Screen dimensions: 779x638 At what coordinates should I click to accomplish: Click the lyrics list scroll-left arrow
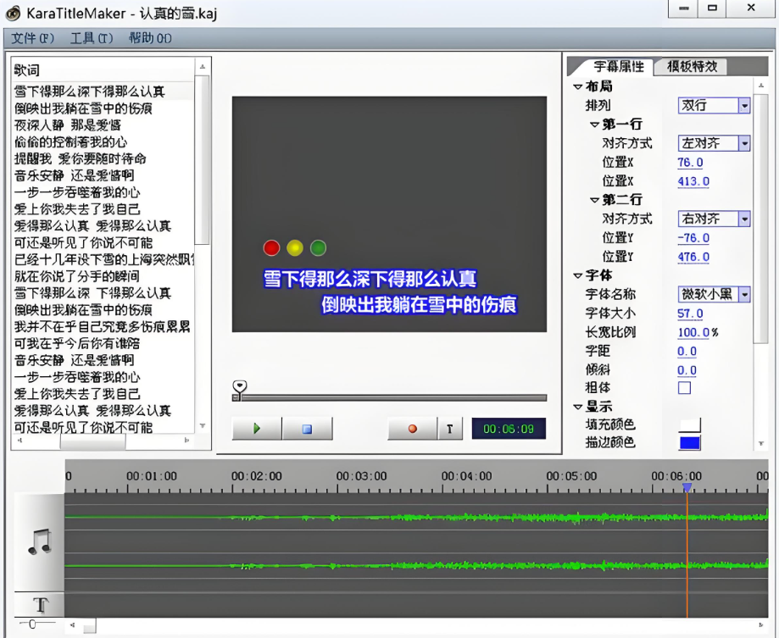19,441
